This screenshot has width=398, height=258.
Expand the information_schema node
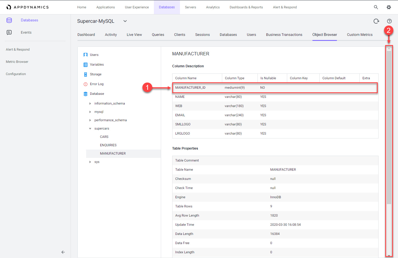(90, 103)
